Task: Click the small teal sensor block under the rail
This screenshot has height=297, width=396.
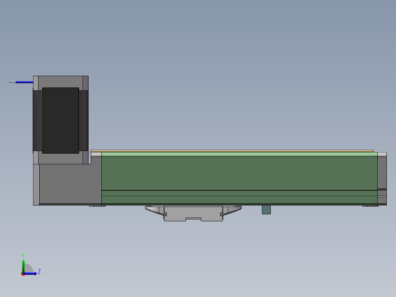Action: [x=266, y=210]
